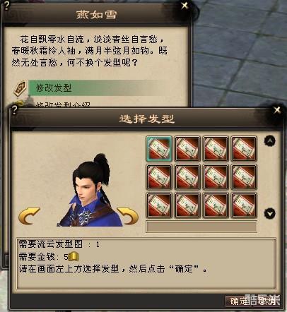Click the empty bar beneath hairstyle grid

point(201,227)
